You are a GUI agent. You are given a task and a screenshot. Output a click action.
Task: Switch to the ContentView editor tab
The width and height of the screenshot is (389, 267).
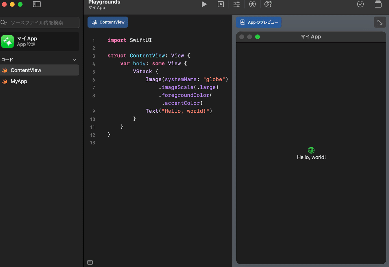pyautogui.click(x=108, y=22)
